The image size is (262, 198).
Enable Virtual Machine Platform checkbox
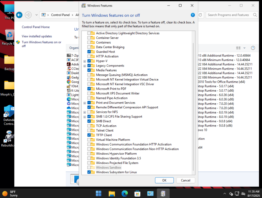point(89,140)
